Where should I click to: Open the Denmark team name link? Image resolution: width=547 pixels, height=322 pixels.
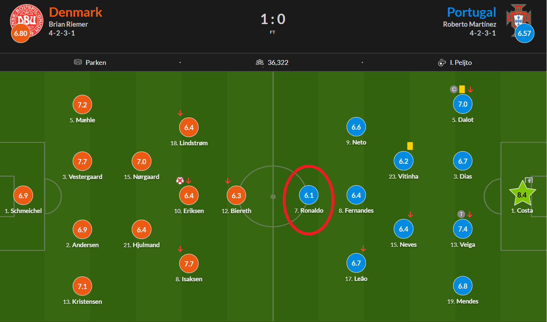(x=76, y=12)
